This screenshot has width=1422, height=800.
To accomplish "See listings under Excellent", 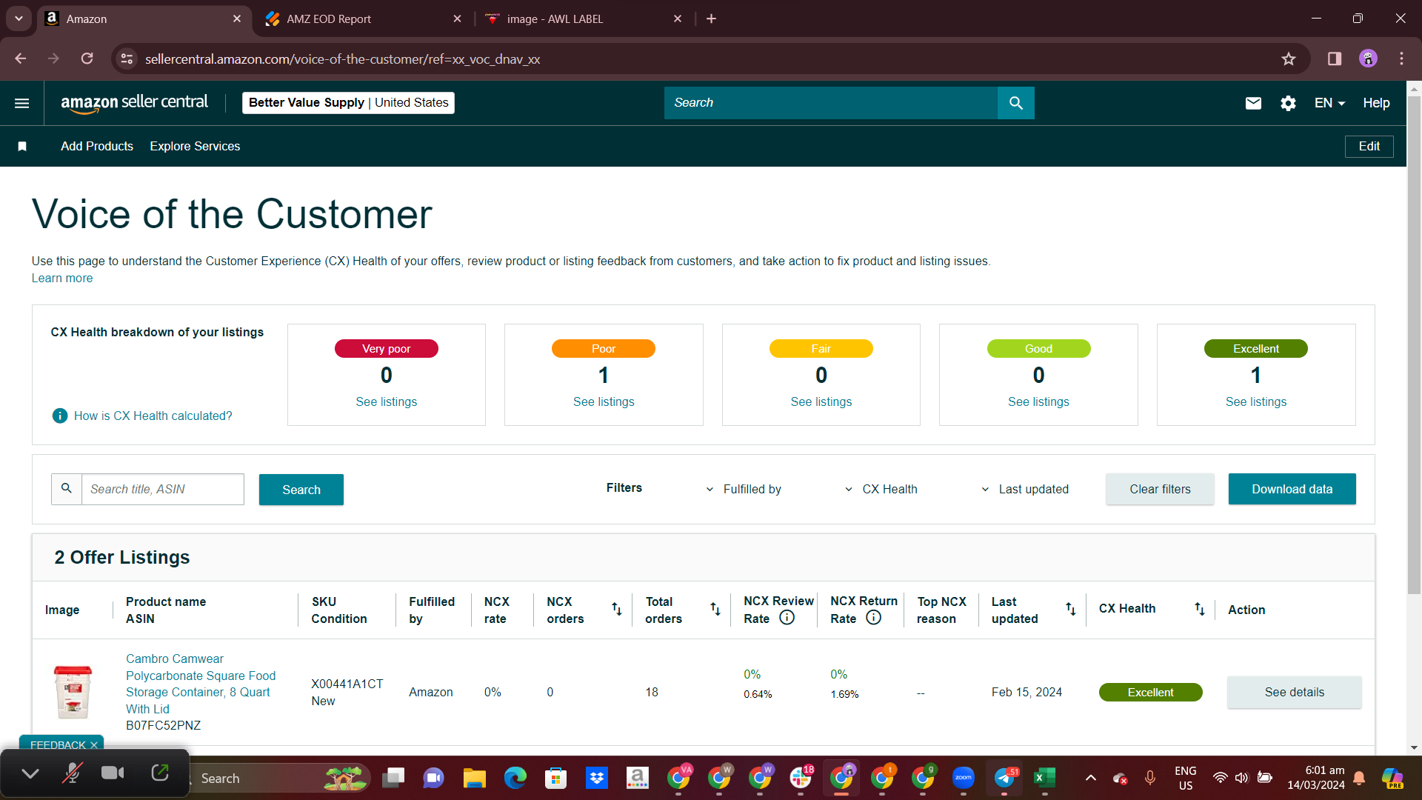I will 1256,402.
